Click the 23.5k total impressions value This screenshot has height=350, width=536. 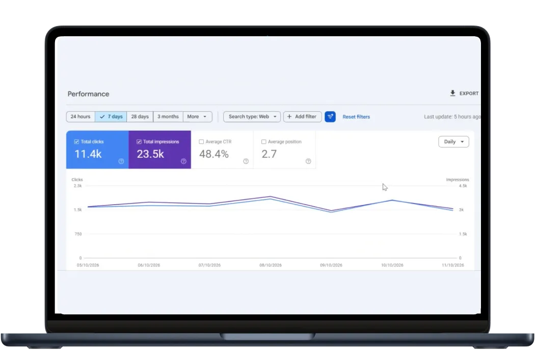[x=150, y=154]
